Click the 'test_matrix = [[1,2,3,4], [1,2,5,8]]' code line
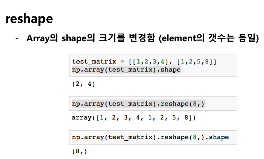264x159 pixels. pos(144,62)
